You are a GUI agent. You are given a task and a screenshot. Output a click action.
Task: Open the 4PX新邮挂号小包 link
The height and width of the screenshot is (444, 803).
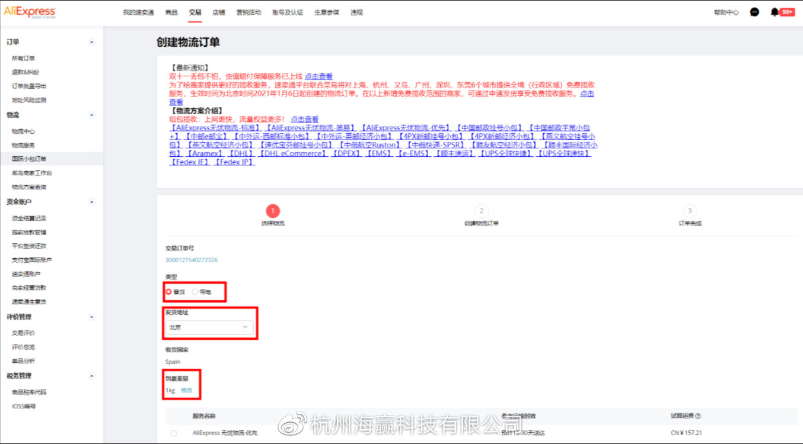(x=432, y=136)
